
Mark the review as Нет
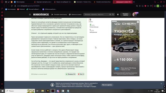pos(81,74)
